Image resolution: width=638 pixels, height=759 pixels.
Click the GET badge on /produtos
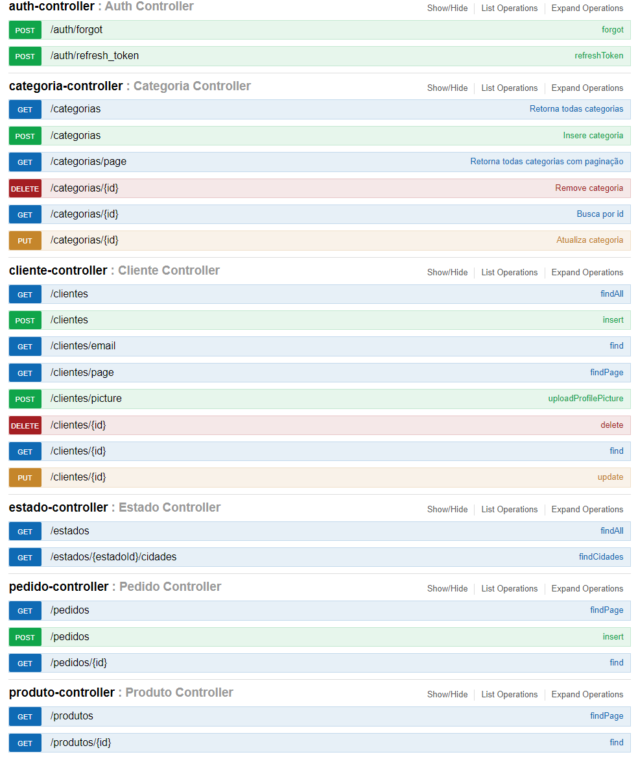coord(25,715)
